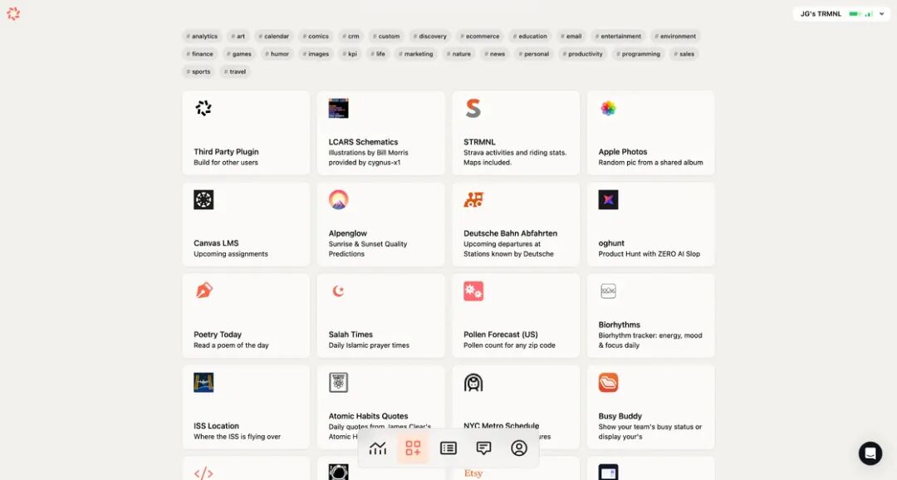Screen dimensions: 897x480
Task: Choose the games tag filter
Action: coord(239,54)
